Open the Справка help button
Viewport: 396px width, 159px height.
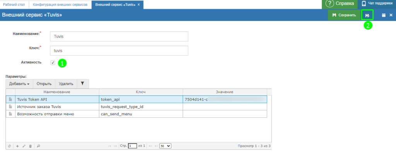point(340,4)
